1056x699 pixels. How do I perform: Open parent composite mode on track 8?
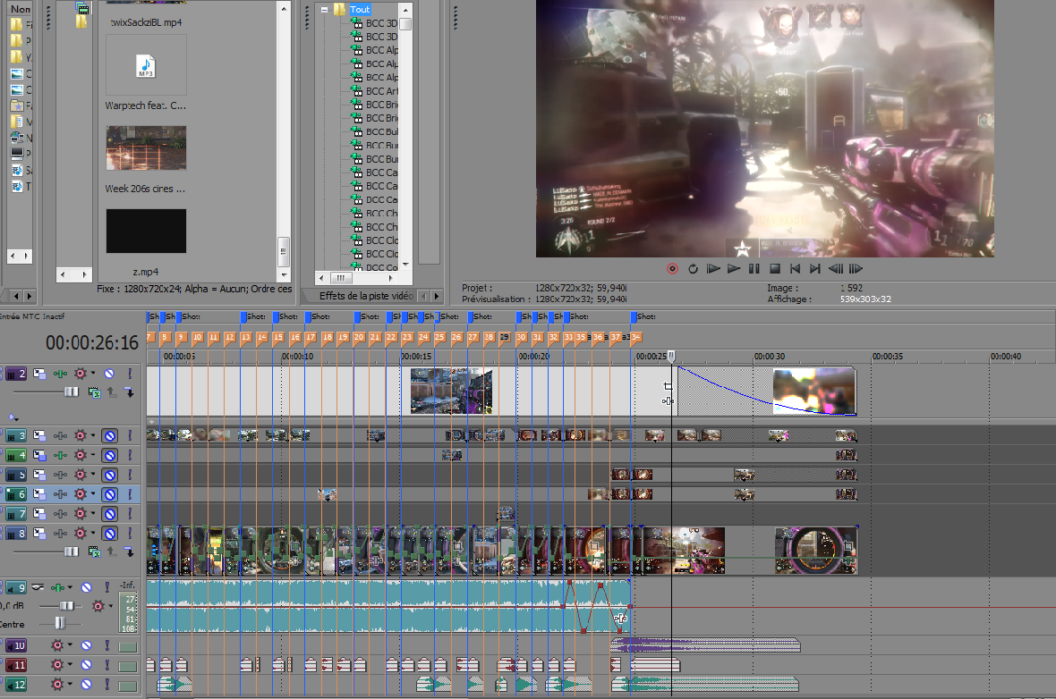tap(112, 552)
